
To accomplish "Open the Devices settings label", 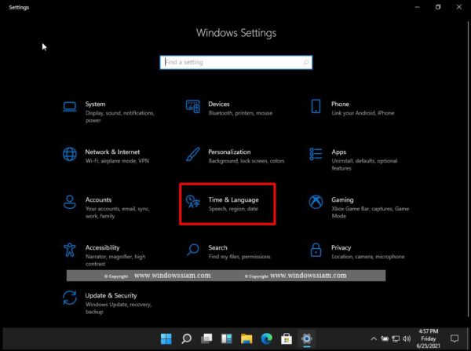I will (219, 104).
